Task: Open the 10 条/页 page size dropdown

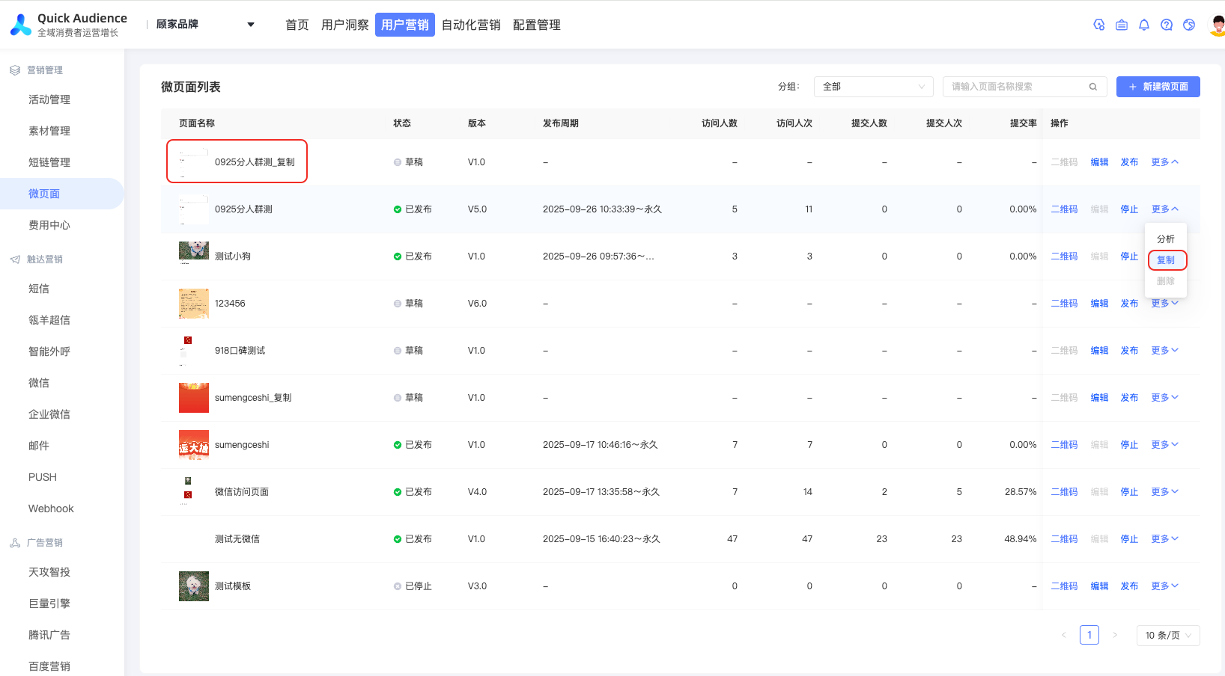Action: coord(1167,636)
